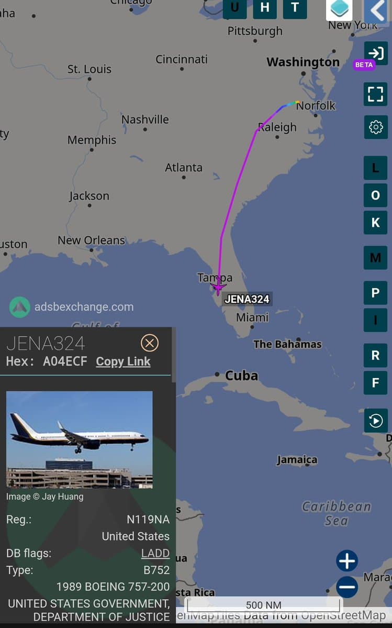The image size is (392, 628).
Task: Toggle the U map button
Action: [234, 9]
